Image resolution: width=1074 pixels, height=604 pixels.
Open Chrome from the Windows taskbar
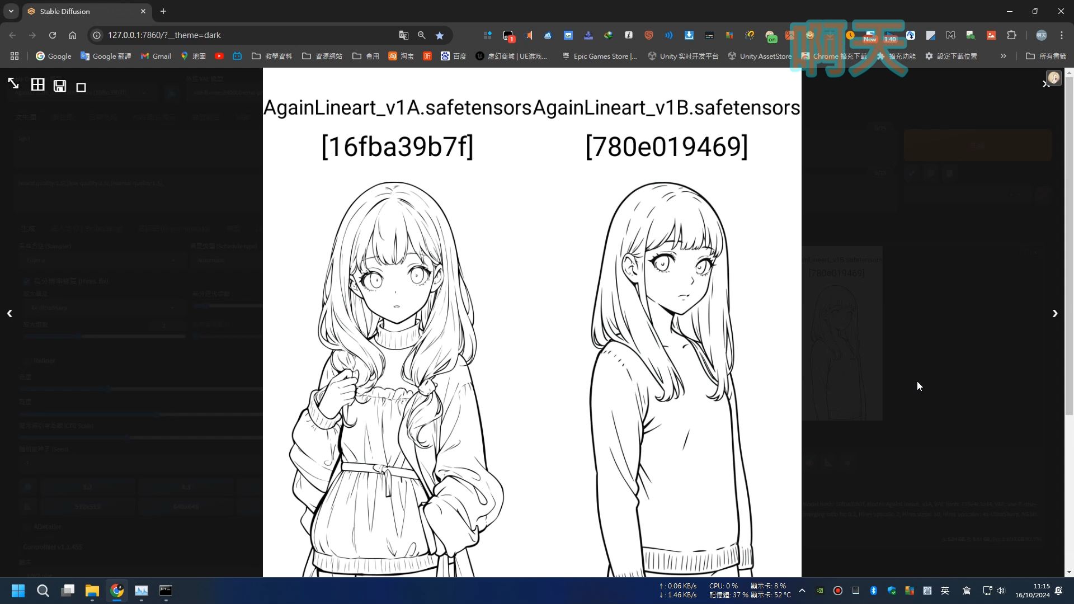point(116,591)
